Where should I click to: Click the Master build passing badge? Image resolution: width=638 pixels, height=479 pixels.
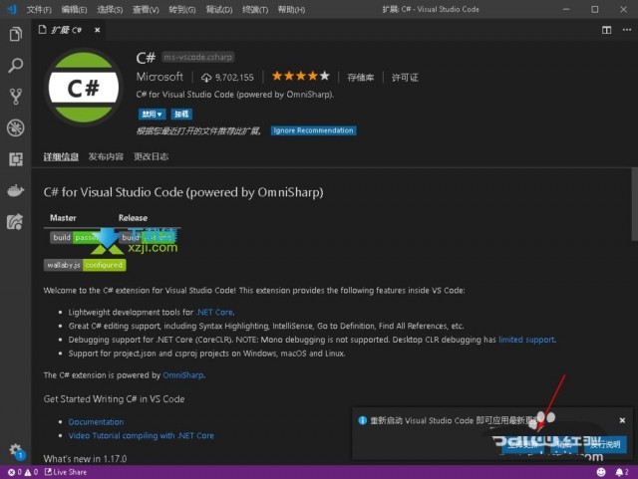(x=76, y=237)
